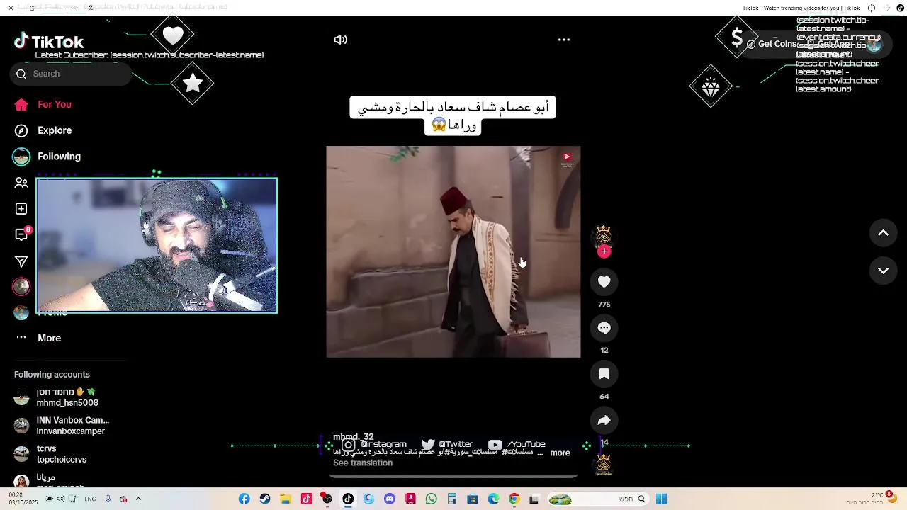Open the mhmd_32 username link
Image resolution: width=907 pixels, height=510 pixels.
[353, 437]
